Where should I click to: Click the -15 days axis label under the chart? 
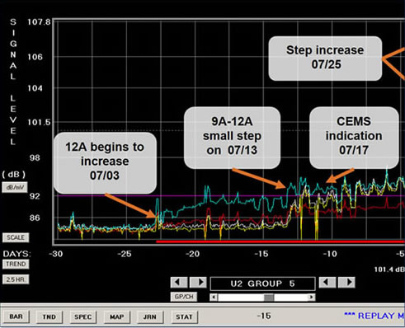[x=261, y=254]
